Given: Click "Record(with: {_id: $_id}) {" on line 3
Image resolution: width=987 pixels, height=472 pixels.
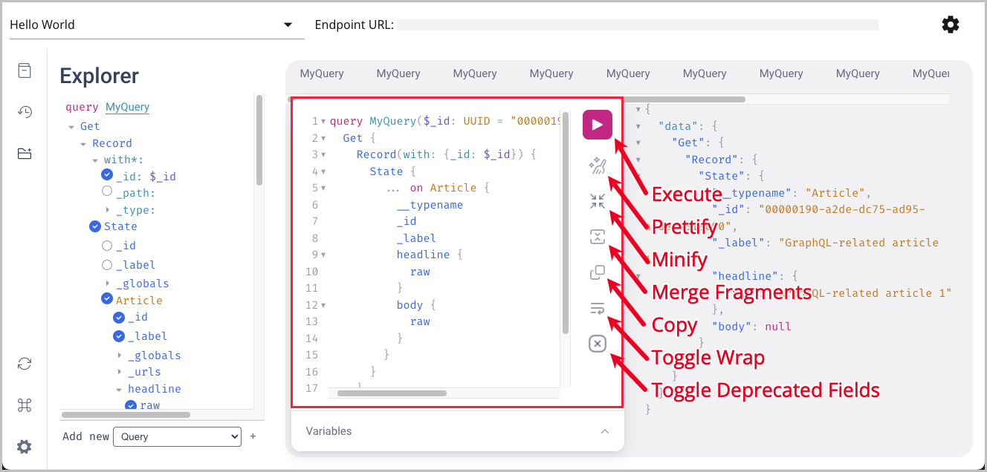Looking at the screenshot, I should pyautogui.click(x=446, y=154).
